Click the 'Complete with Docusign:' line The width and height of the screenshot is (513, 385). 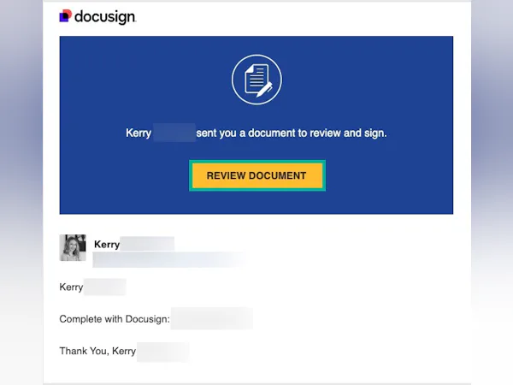(x=115, y=319)
